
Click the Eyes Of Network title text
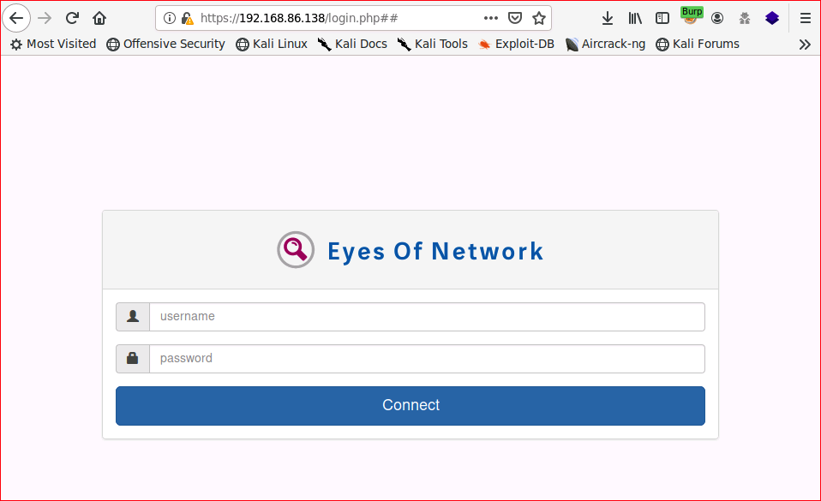click(x=435, y=251)
